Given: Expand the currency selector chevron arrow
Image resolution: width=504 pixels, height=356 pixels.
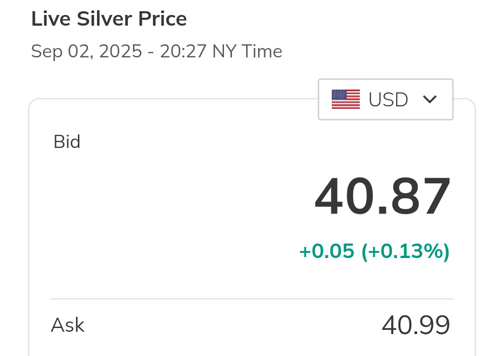Looking at the screenshot, I should pyautogui.click(x=429, y=99).
